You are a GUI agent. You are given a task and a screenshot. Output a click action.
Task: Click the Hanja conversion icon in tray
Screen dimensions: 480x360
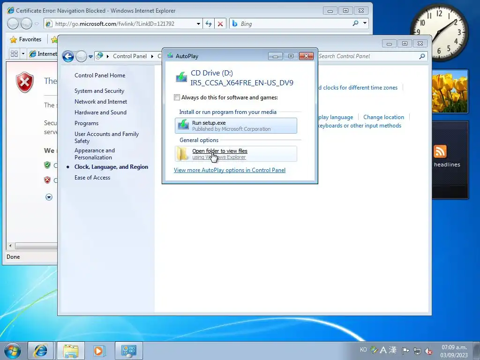(x=393, y=350)
